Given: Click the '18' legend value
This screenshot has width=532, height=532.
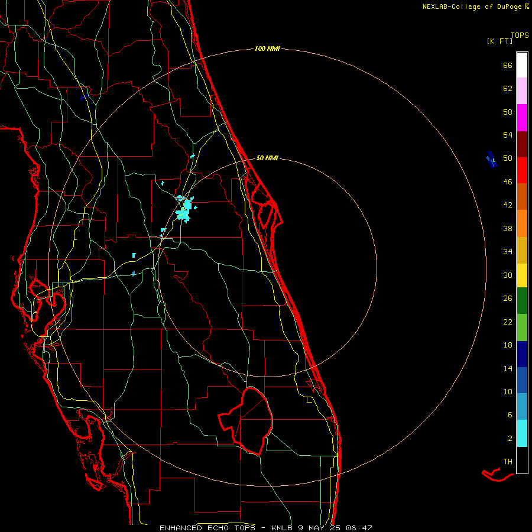Looking at the screenshot, I should (508, 345).
